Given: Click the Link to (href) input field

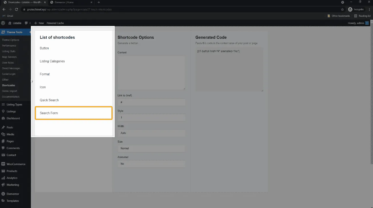Looking at the screenshot, I should click(x=151, y=102).
